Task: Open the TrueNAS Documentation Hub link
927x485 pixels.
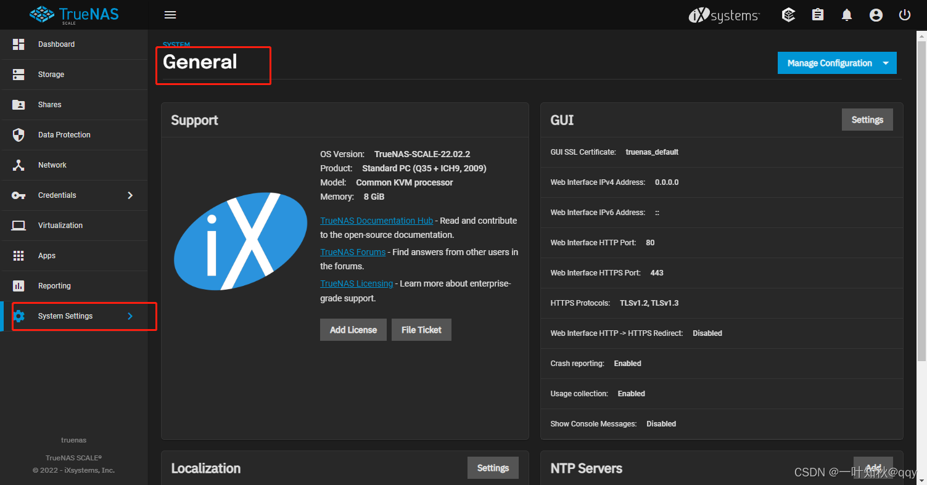Action: [376, 221]
